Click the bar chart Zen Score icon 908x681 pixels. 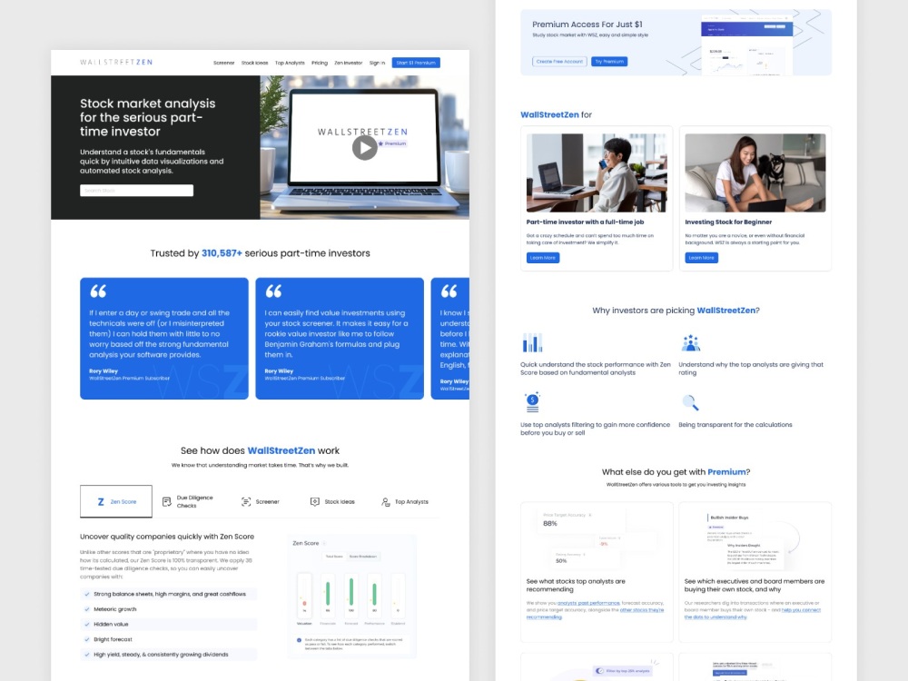pyautogui.click(x=532, y=343)
